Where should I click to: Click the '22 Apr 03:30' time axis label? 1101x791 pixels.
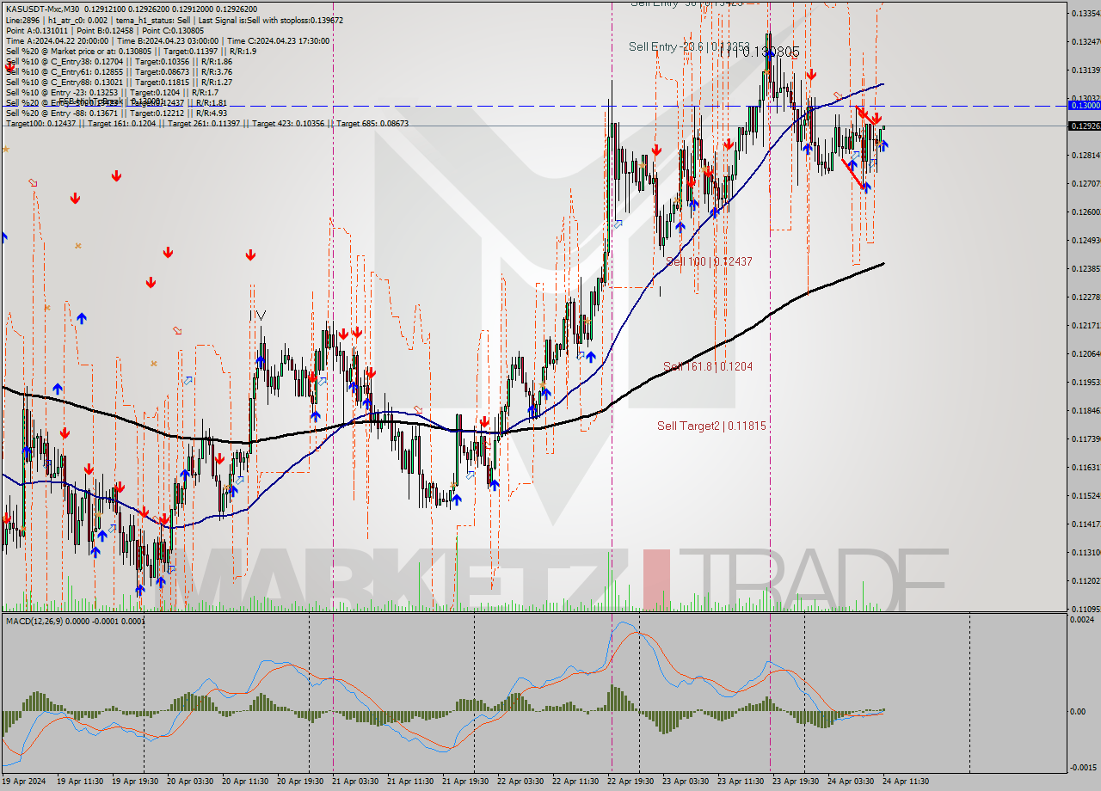(x=522, y=782)
